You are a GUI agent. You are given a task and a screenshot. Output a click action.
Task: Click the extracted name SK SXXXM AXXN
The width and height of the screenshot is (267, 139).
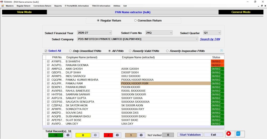[166, 105]
